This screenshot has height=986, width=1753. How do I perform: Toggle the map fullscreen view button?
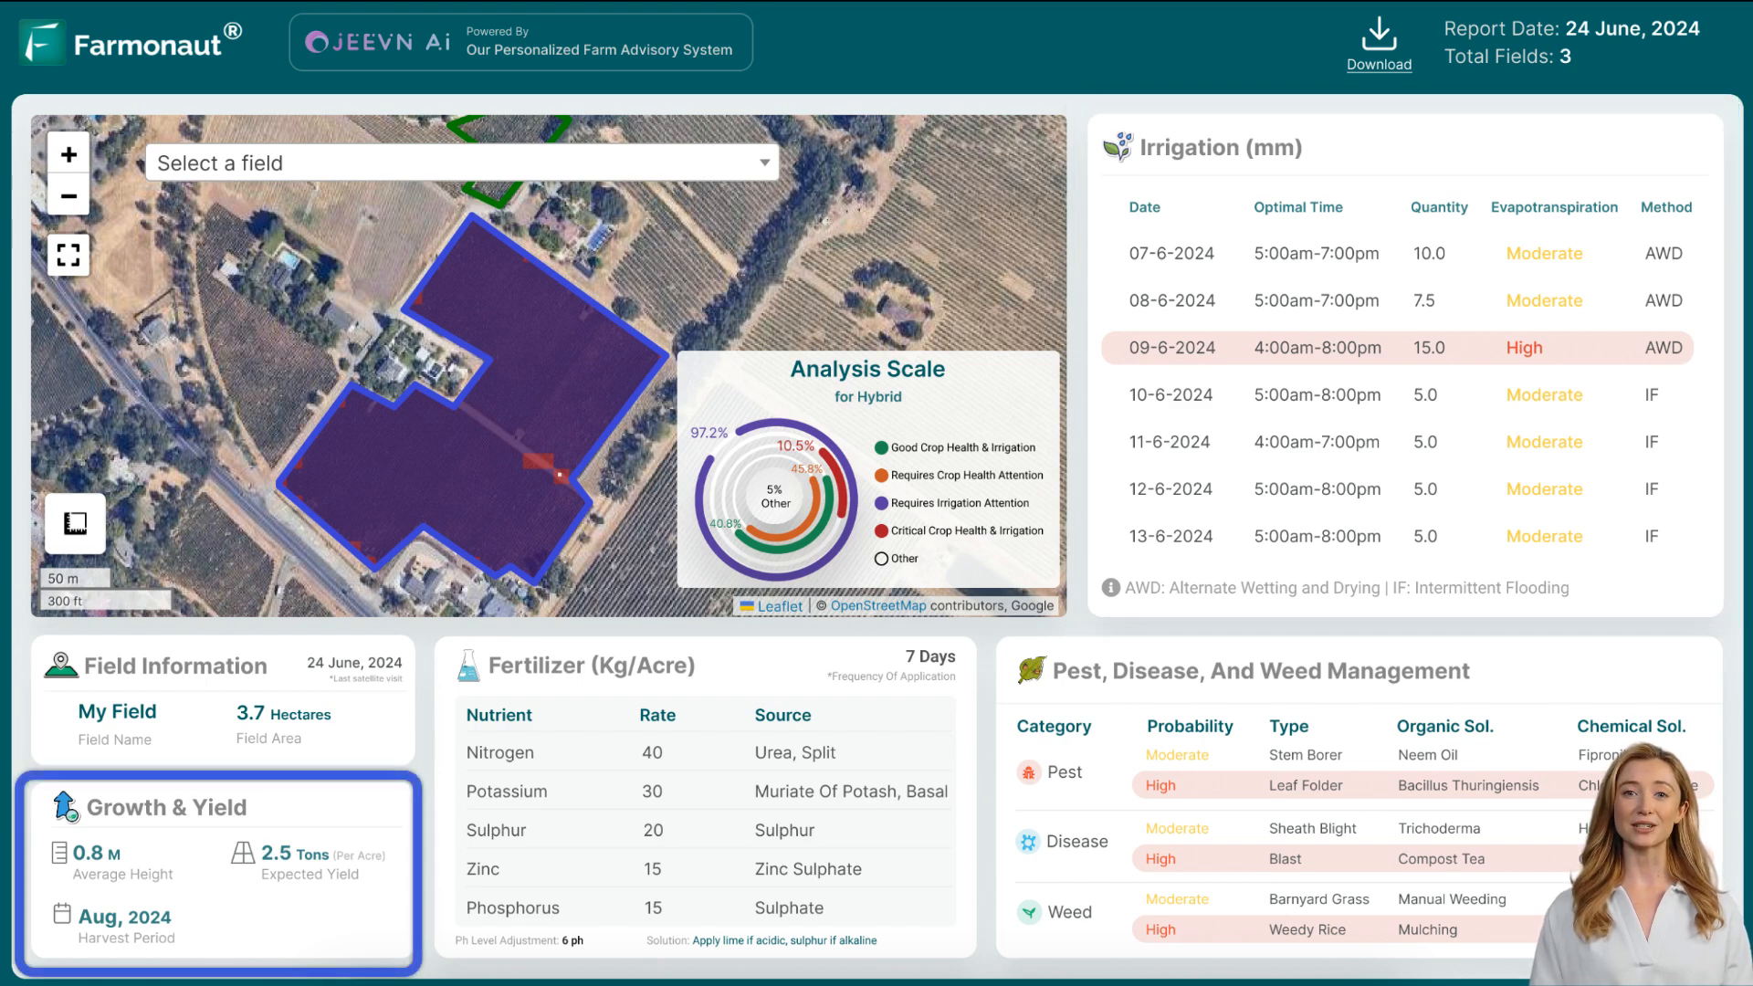68,254
